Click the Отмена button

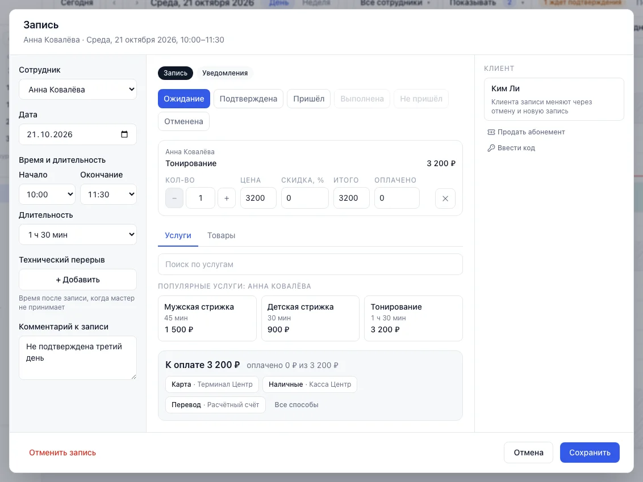click(528, 453)
